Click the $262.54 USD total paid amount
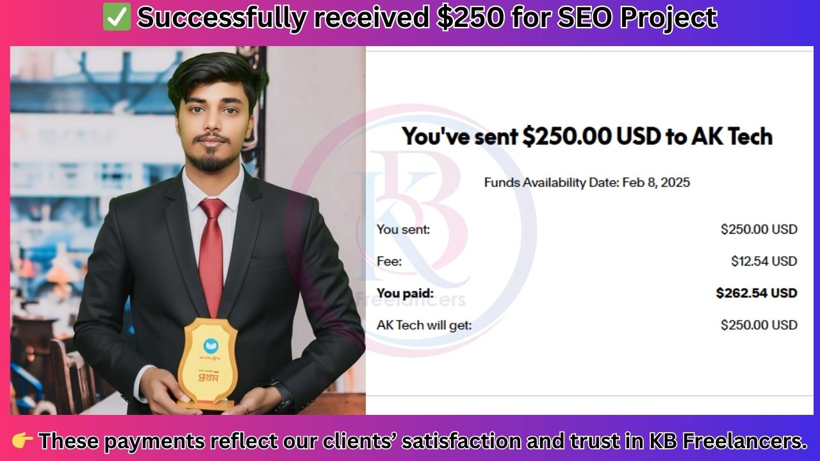 point(757,293)
